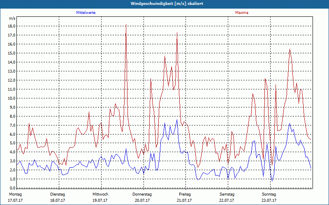Viewport: 329px width, 205px height.
Task: Select the blue 'Mittelwerte' legend label
Action: [x=86, y=13]
